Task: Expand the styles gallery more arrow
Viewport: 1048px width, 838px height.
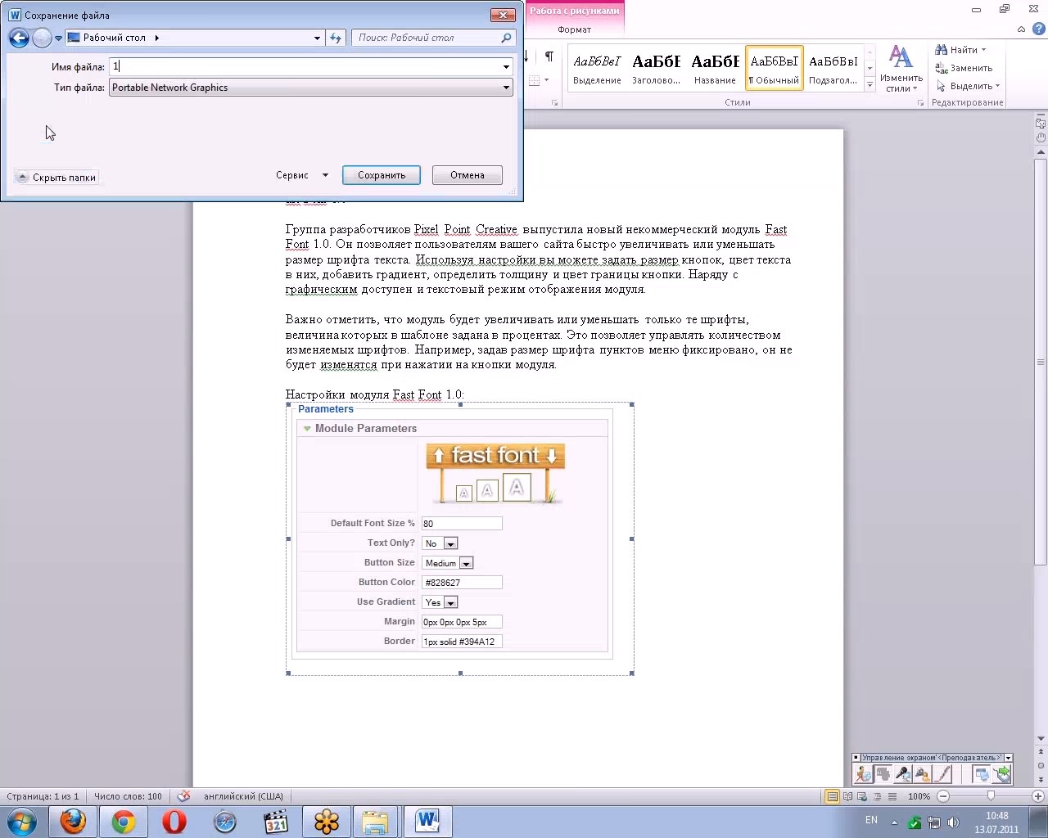Action: (870, 84)
